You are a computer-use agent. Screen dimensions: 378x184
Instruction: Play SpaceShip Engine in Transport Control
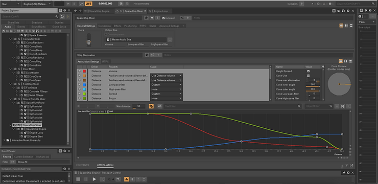coord(94,179)
